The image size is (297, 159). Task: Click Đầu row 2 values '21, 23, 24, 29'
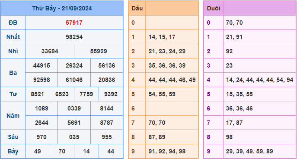(167, 51)
